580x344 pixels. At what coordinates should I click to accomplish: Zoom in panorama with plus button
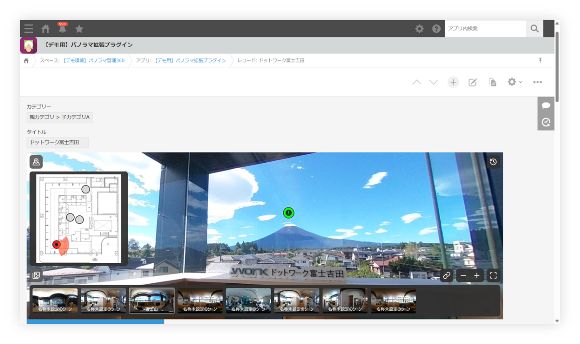pyautogui.click(x=477, y=276)
